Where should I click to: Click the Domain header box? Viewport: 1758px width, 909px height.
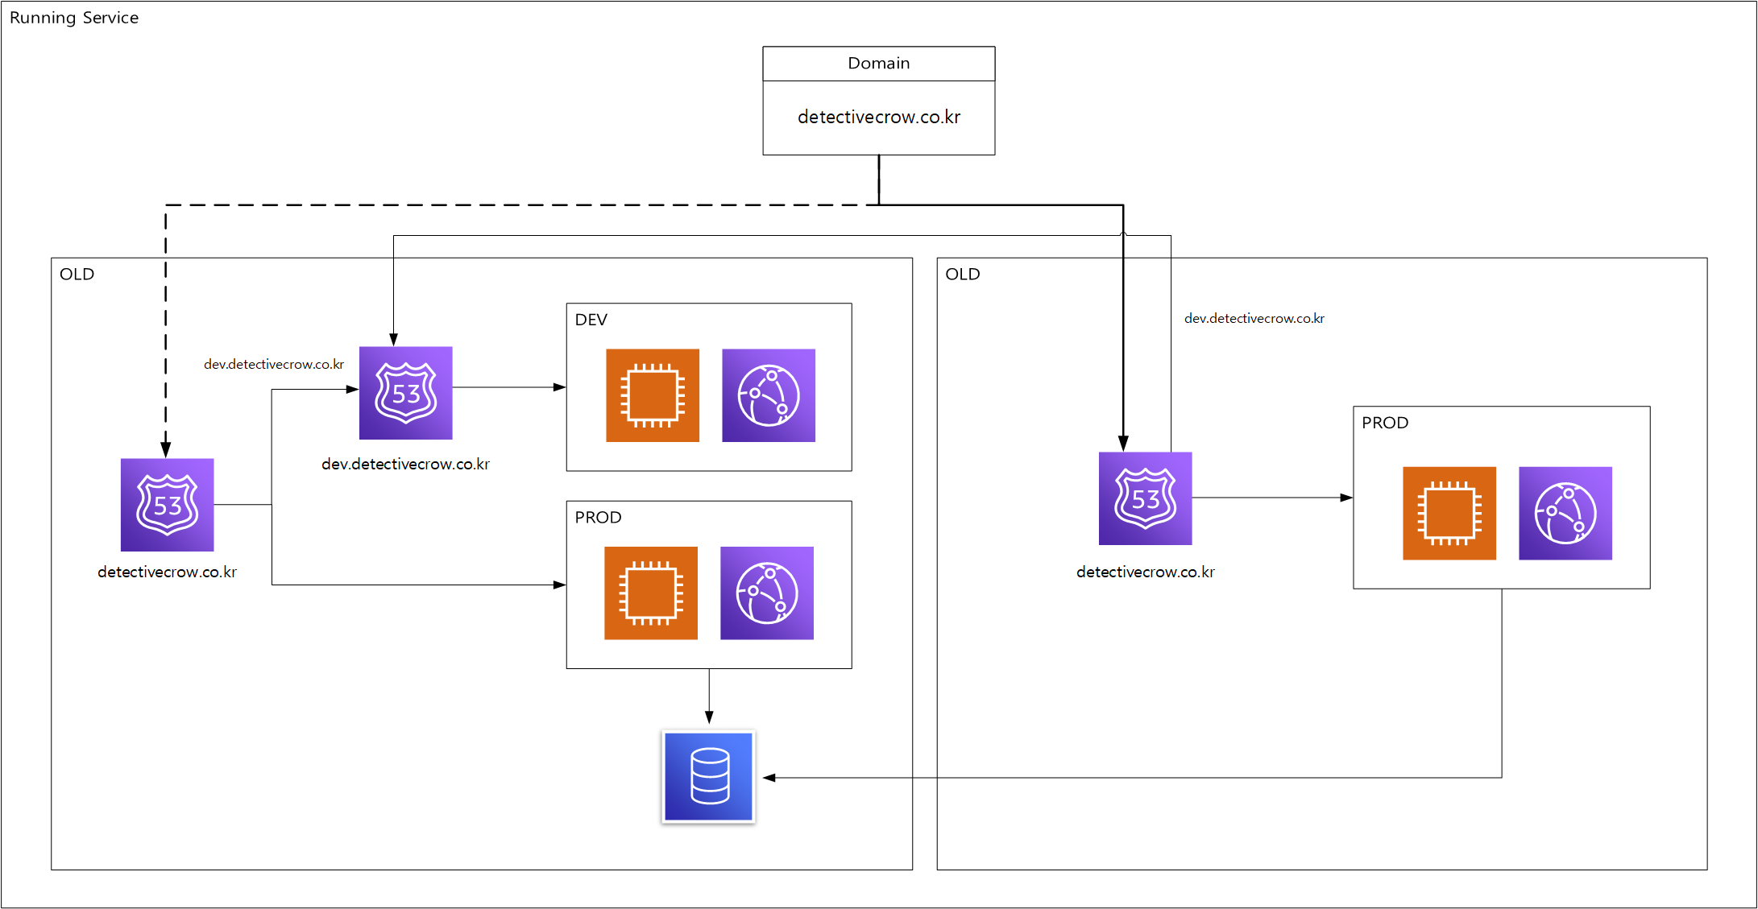(x=878, y=64)
